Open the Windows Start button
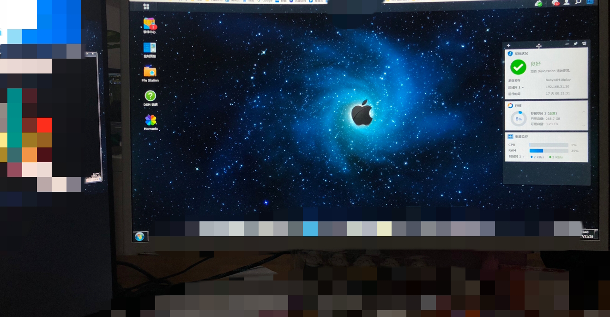Image resolution: width=610 pixels, height=317 pixels. (x=139, y=237)
